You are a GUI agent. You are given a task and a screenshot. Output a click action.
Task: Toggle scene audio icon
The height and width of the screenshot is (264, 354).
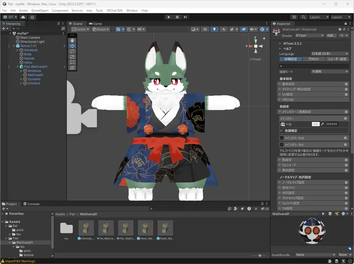click(x=223, y=29)
